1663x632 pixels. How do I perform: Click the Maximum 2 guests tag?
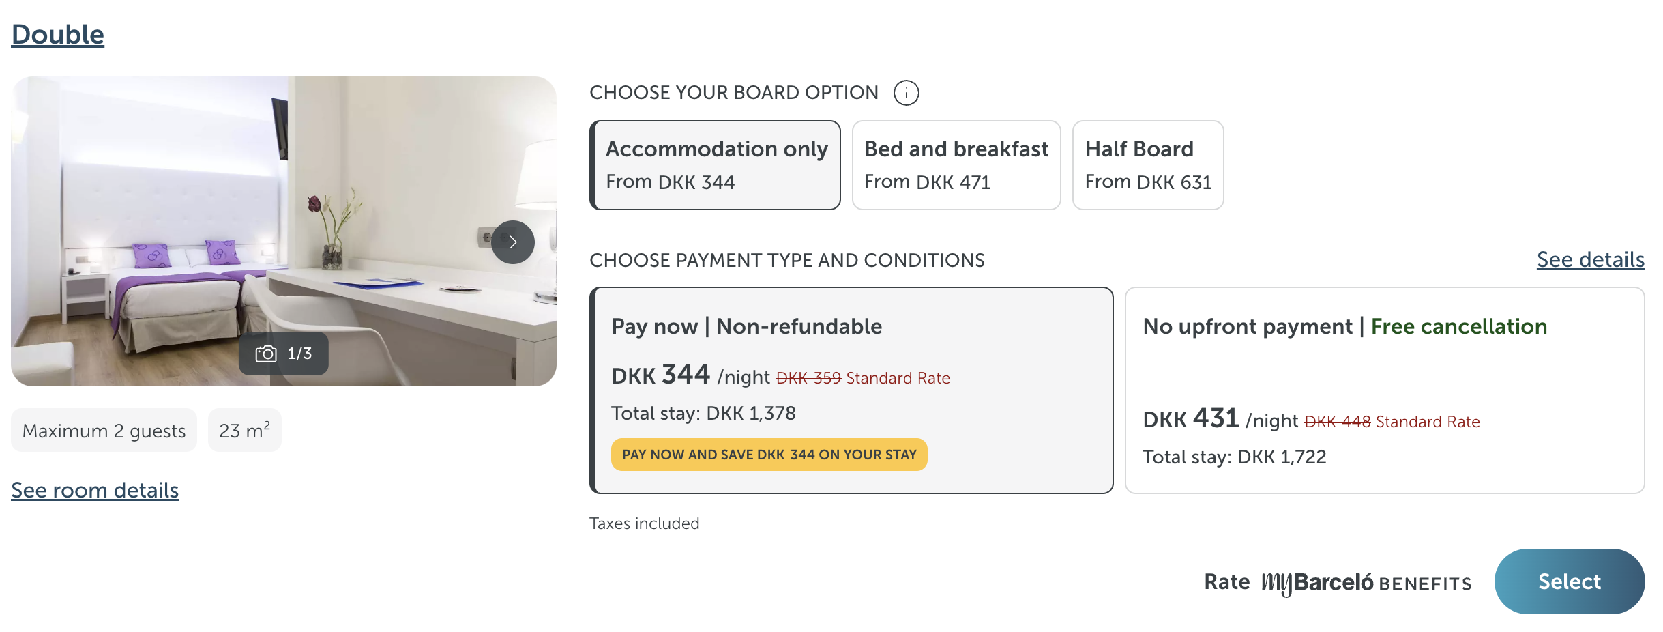[104, 431]
